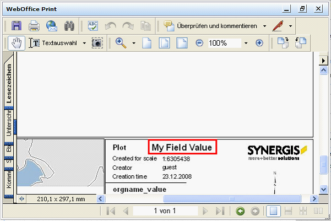This screenshot has width=331, height=221.
Task: Open the binoculars search tool
Action: pos(69,26)
